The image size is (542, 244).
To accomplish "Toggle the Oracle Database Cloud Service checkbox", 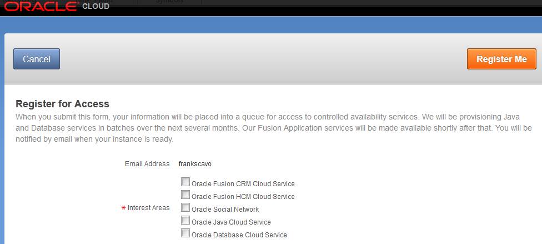I will (x=185, y=233).
